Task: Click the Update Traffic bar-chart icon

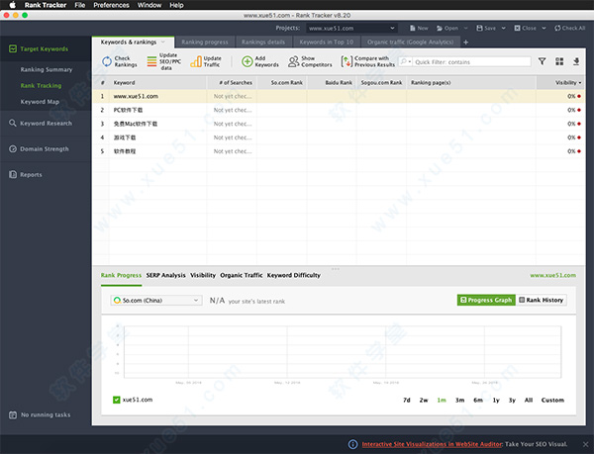Action: tap(196, 61)
